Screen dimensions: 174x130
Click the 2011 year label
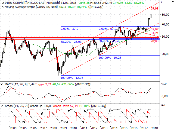(x=84, y=128)
